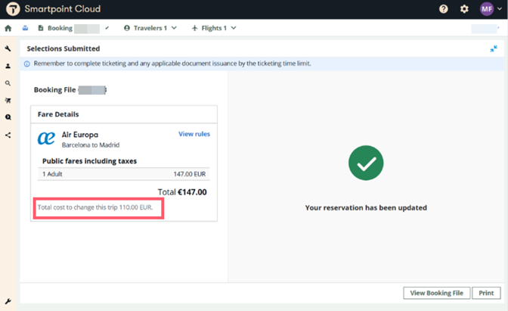Click the share icon in the left sidebar

pos(8,135)
